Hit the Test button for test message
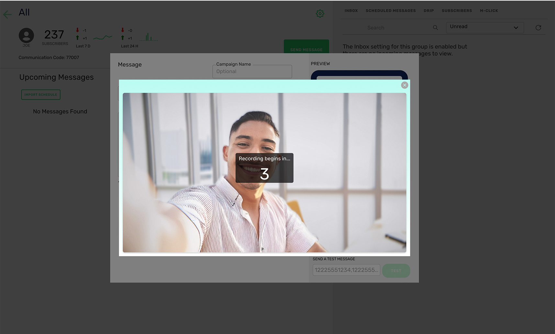This screenshot has width=555, height=334. tap(396, 271)
